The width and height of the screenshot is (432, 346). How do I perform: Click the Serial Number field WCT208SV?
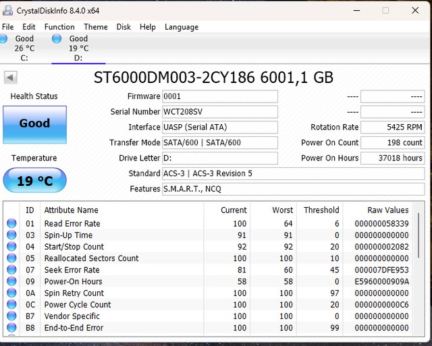pyautogui.click(x=220, y=112)
